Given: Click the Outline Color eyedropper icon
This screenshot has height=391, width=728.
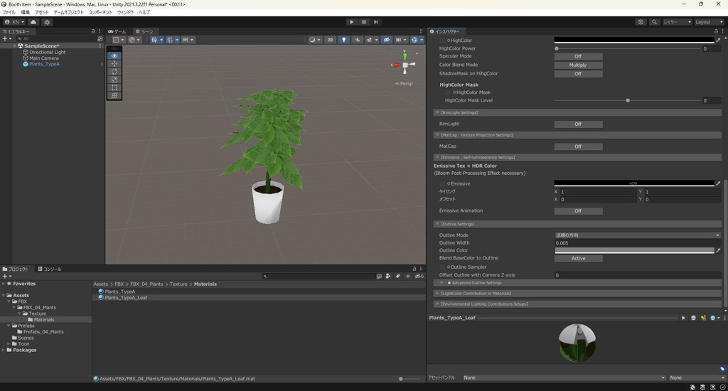Looking at the screenshot, I should 718,250.
